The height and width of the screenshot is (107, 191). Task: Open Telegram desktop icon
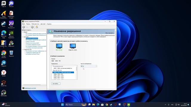click(x=4, y=64)
